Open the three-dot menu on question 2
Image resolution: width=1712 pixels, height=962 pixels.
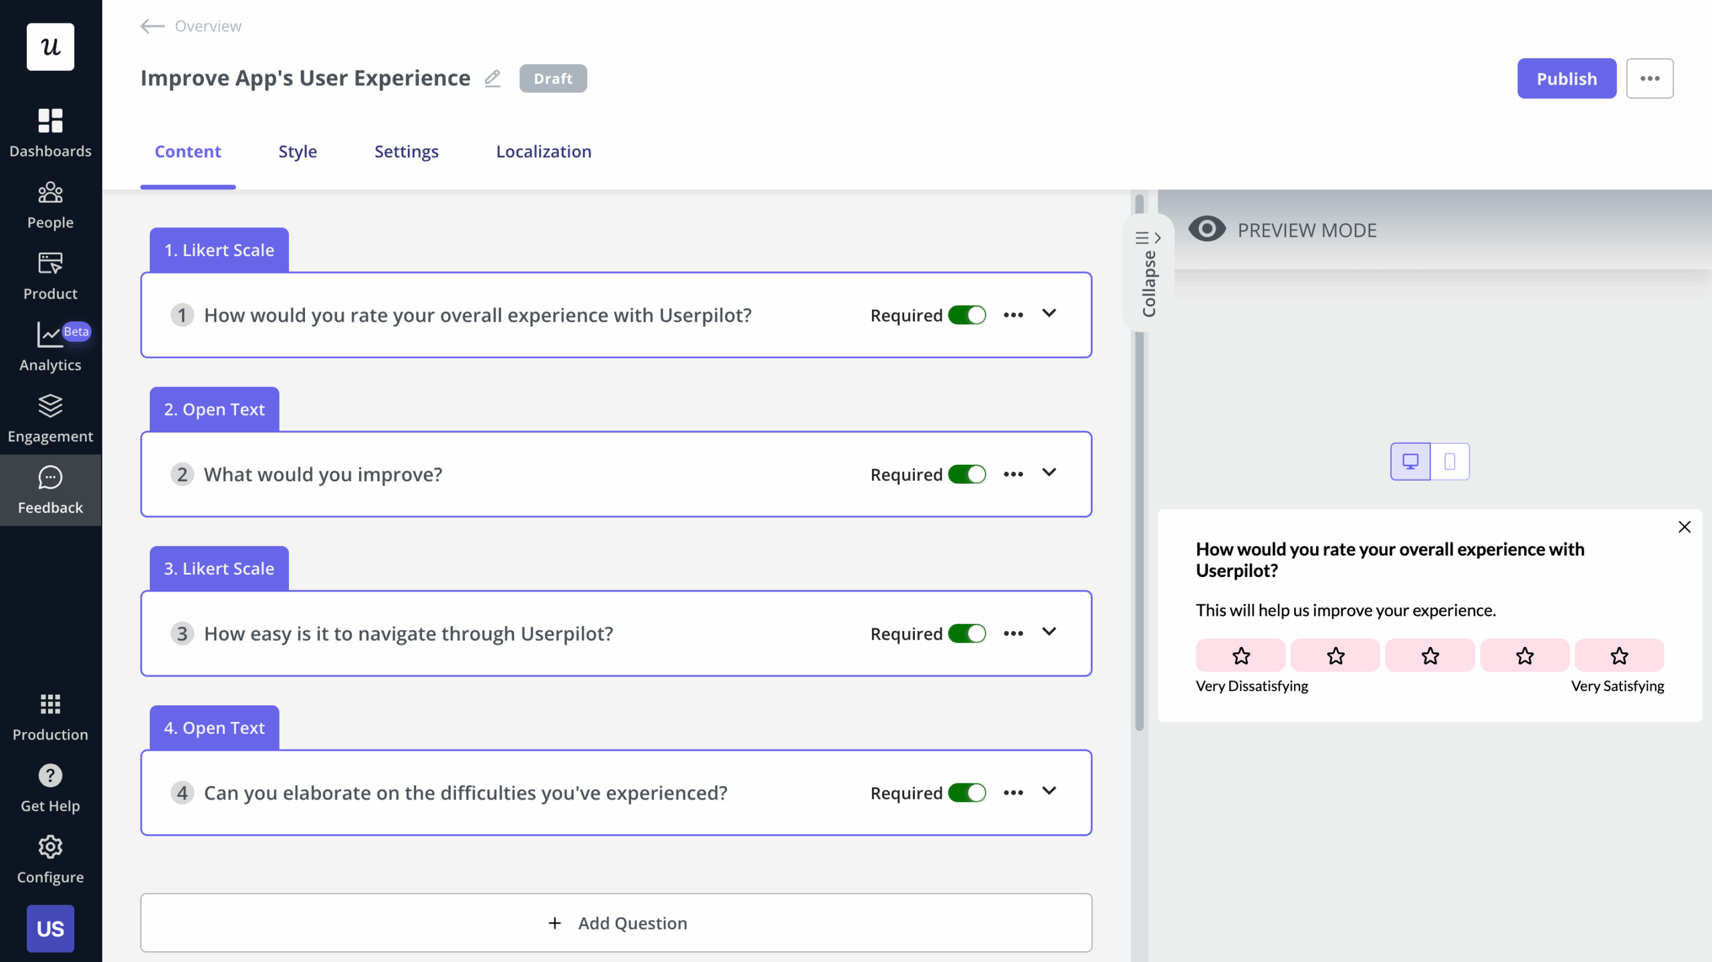click(1013, 474)
